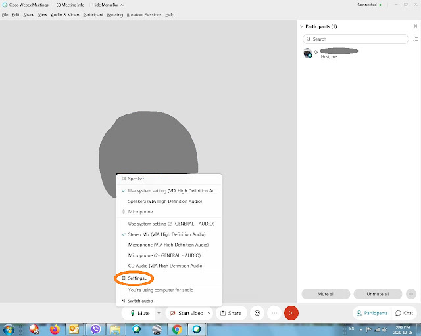421x336 pixels.
Task: Open the reactions emoji icon
Action: coord(257,313)
